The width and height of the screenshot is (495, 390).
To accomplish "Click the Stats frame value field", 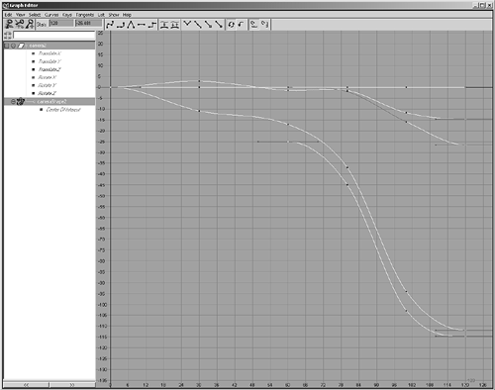I will 61,23.
